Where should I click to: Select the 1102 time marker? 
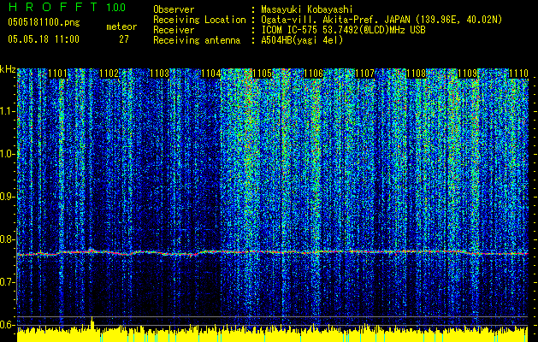tap(109, 74)
